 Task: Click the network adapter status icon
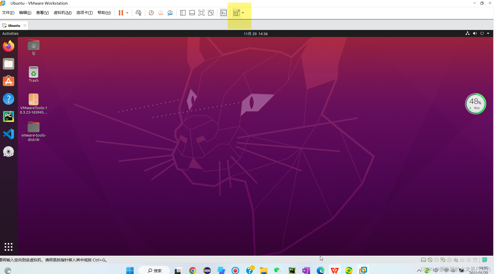tap(443, 260)
